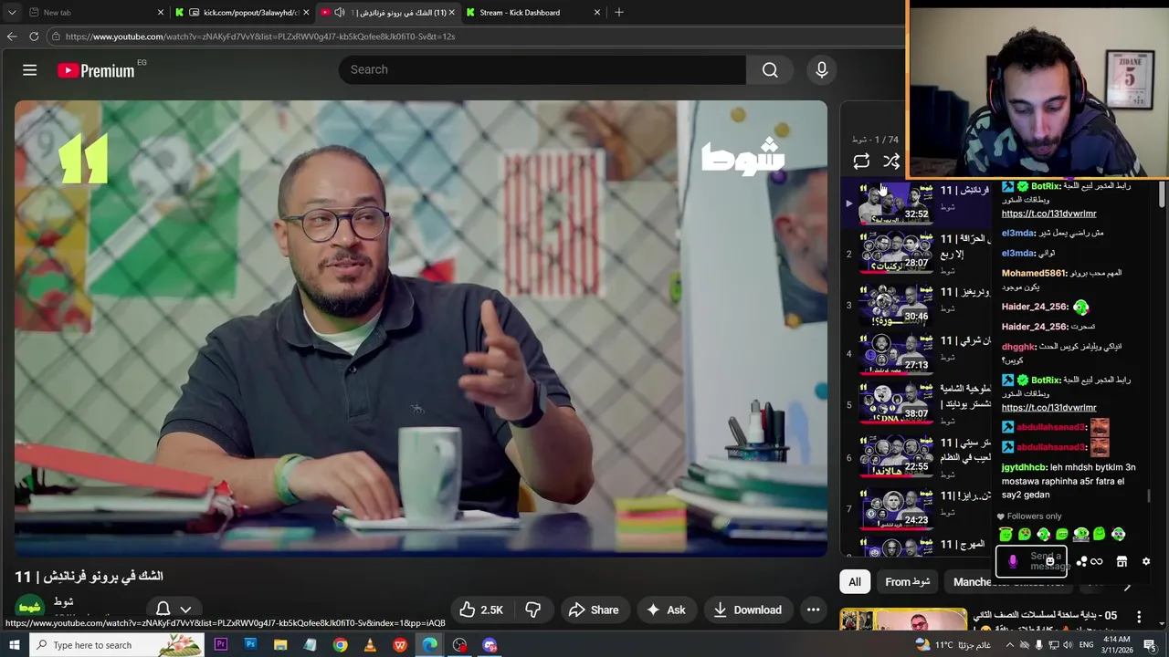Show more filter chips with the right chevron
Image resolution: width=1169 pixels, height=657 pixels.
coord(1127,585)
